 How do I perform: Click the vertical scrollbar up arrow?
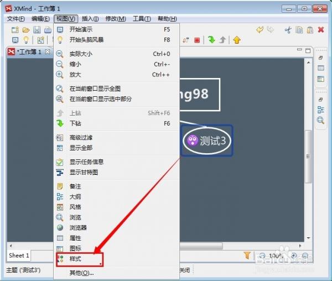pyautogui.click(x=309, y=63)
